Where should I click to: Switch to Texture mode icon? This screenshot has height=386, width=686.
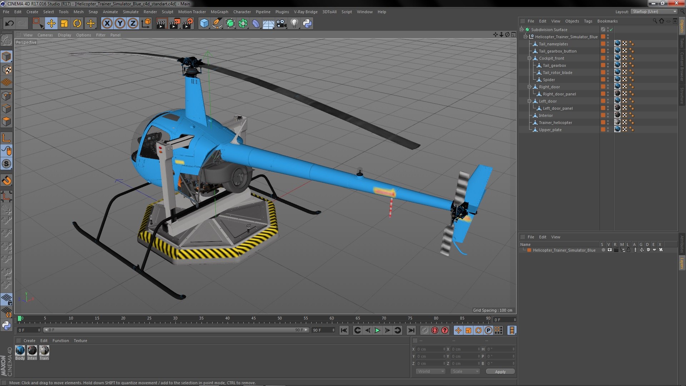6,70
